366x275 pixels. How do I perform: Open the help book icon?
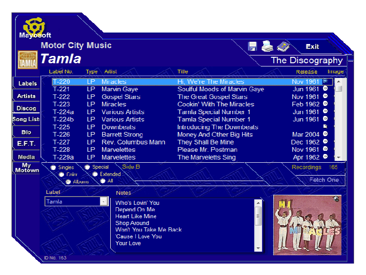coord(283,46)
